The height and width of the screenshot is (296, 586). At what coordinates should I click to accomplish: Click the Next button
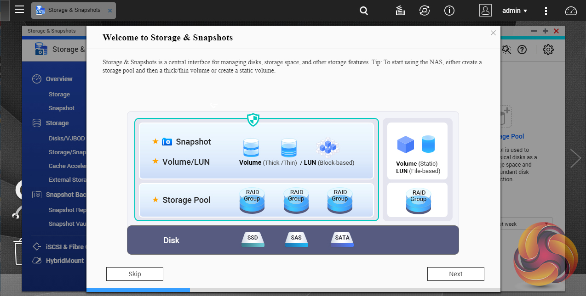click(456, 274)
